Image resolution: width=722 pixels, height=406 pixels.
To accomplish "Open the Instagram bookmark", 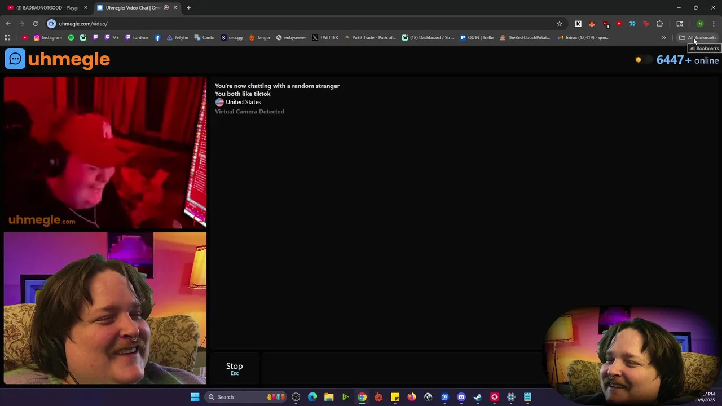I will (47, 38).
